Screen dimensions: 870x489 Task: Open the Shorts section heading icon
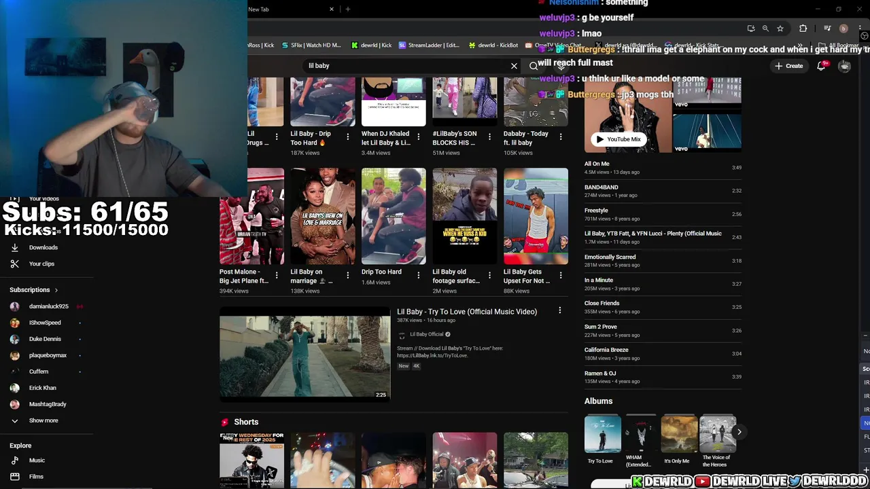point(224,422)
